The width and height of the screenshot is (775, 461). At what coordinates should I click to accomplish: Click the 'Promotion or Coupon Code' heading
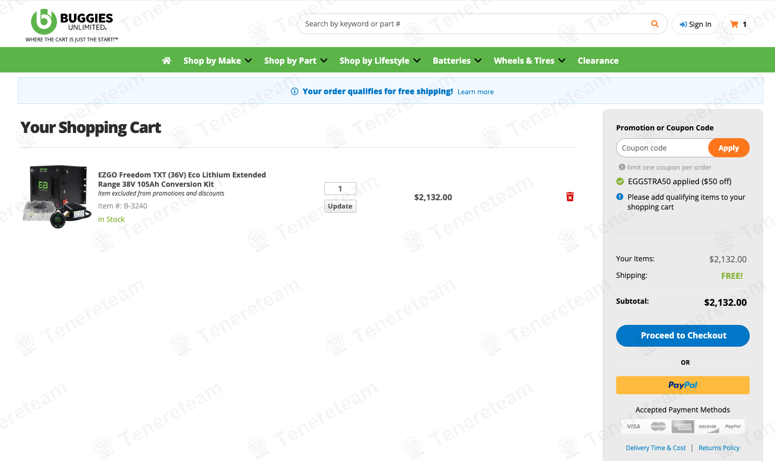click(665, 128)
